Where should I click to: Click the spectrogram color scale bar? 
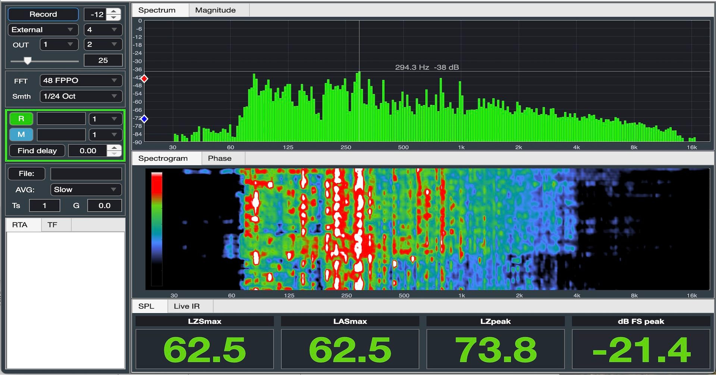click(157, 229)
